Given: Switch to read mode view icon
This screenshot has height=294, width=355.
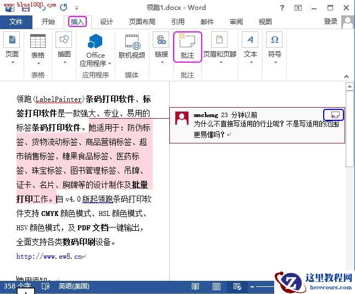Looking at the screenshot, I should pyautogui.click(x=195, y=287).
